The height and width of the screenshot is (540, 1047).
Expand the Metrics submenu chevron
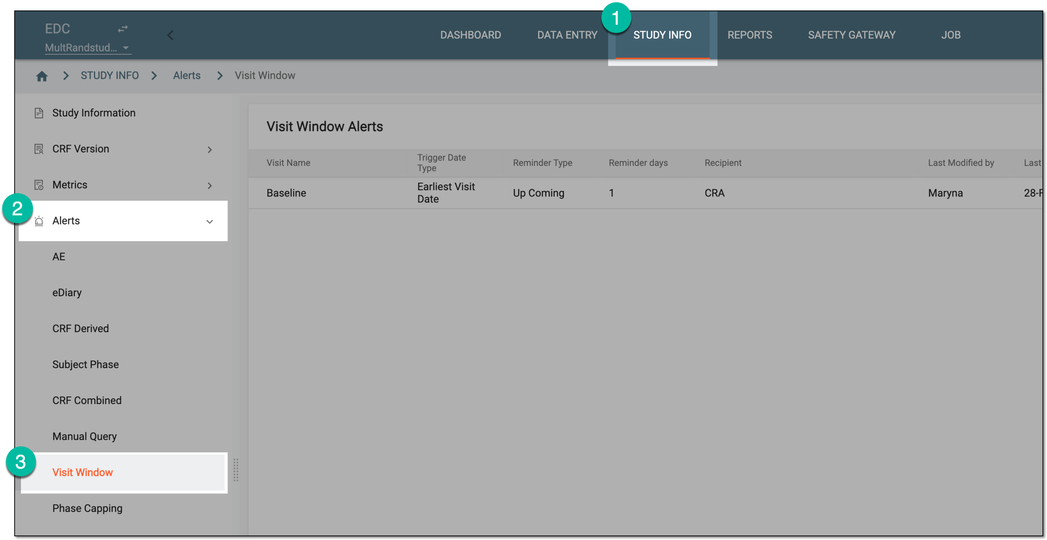(210, 186)
